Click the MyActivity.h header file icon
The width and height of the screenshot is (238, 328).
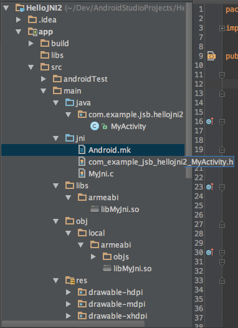82,162
